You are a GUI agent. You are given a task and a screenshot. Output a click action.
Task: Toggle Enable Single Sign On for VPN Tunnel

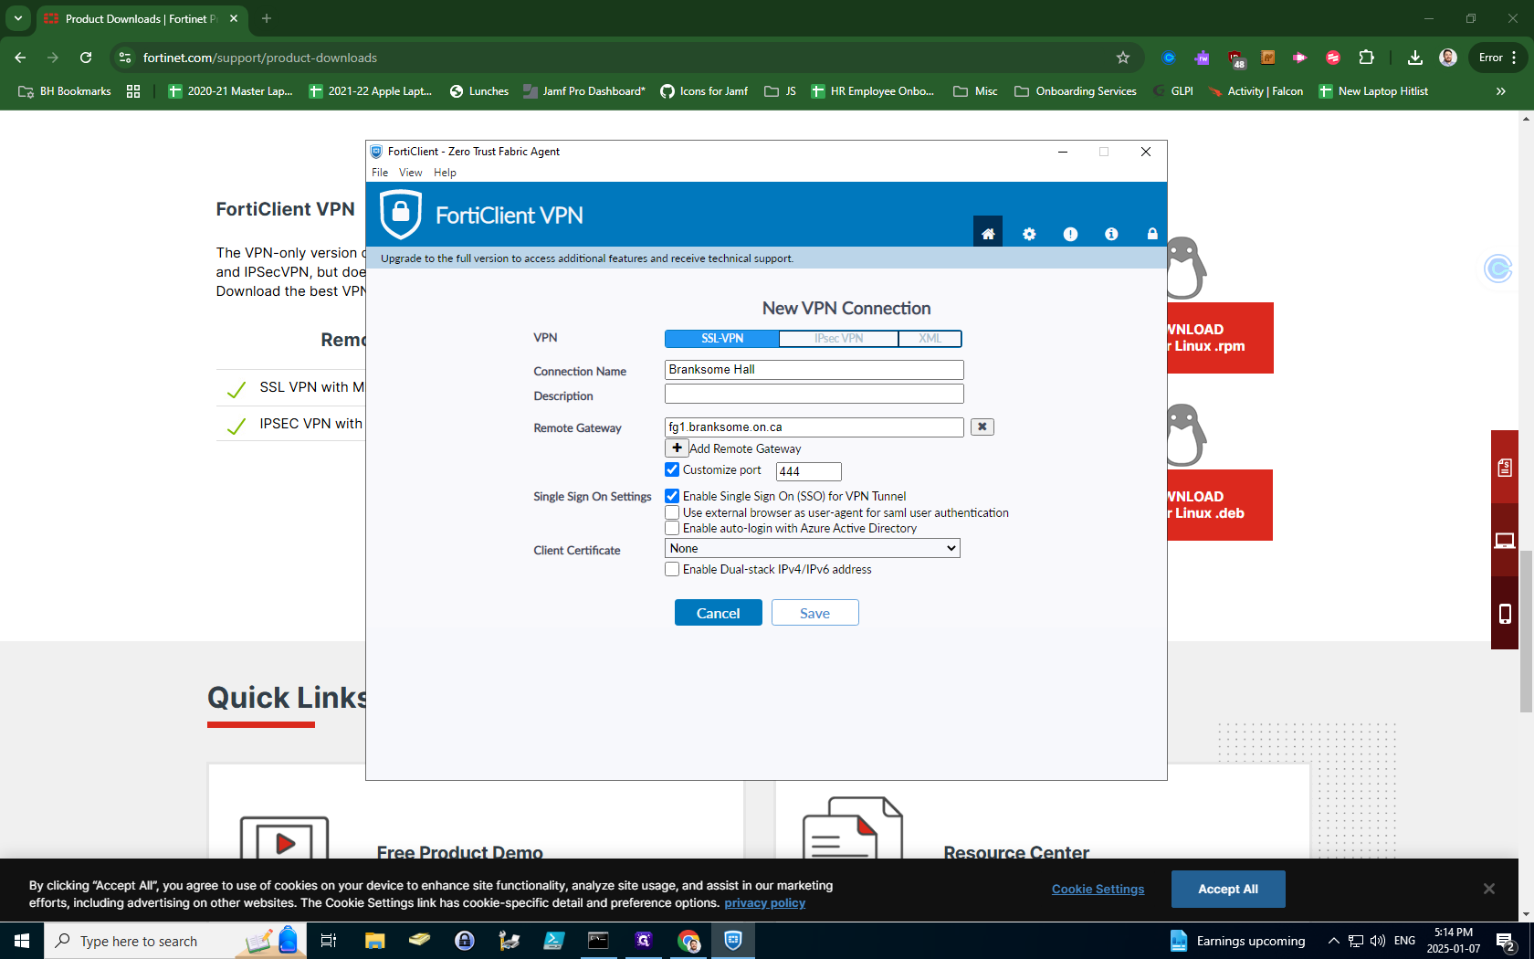(672, 496)
